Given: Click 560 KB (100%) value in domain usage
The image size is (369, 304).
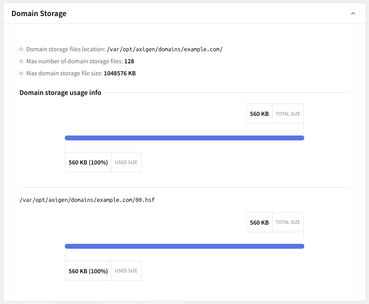Looking at the screenshot, I should [x=88, y=162].
